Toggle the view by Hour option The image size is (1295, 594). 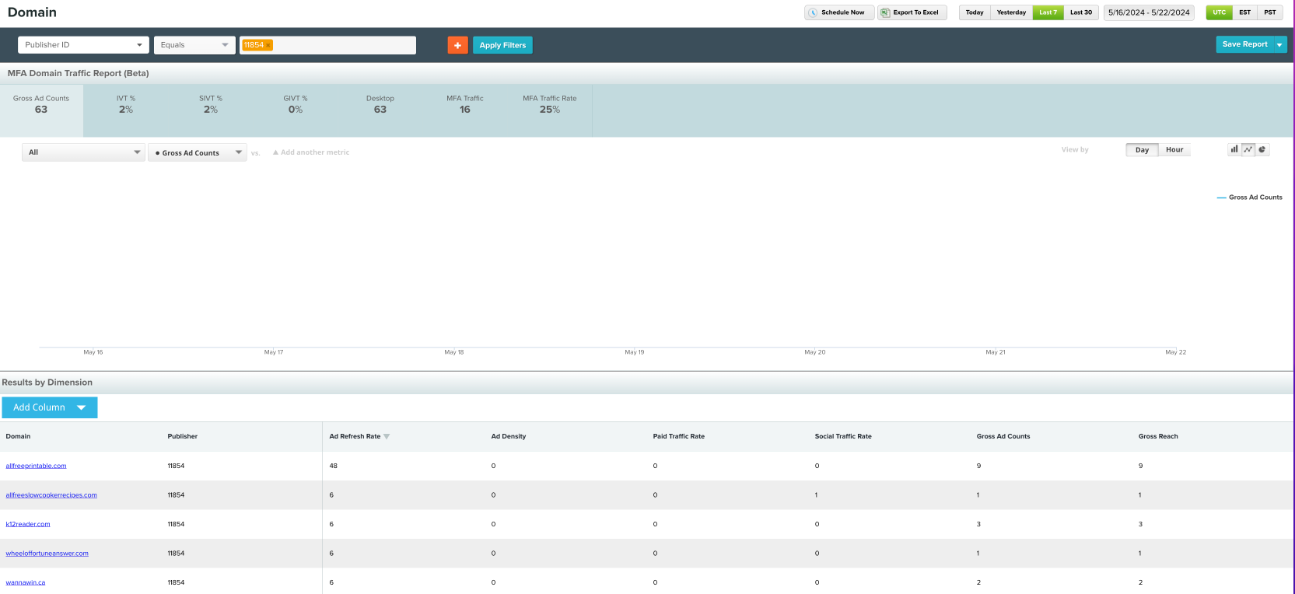tap(1174, 149)
